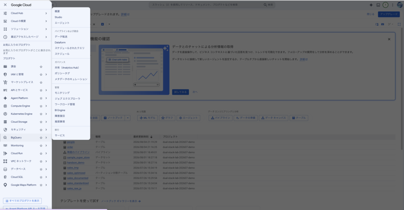Click the Monitoring icon in sidebar
This screenshot has width=404, height=210.
coord(5,146)
